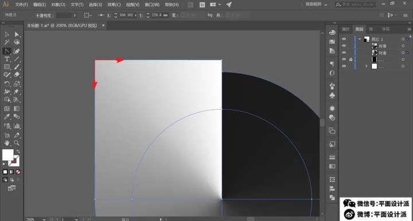413x221 pixels.
Task: Open the Layers panel flyout menu
Action: pos(409,29)
